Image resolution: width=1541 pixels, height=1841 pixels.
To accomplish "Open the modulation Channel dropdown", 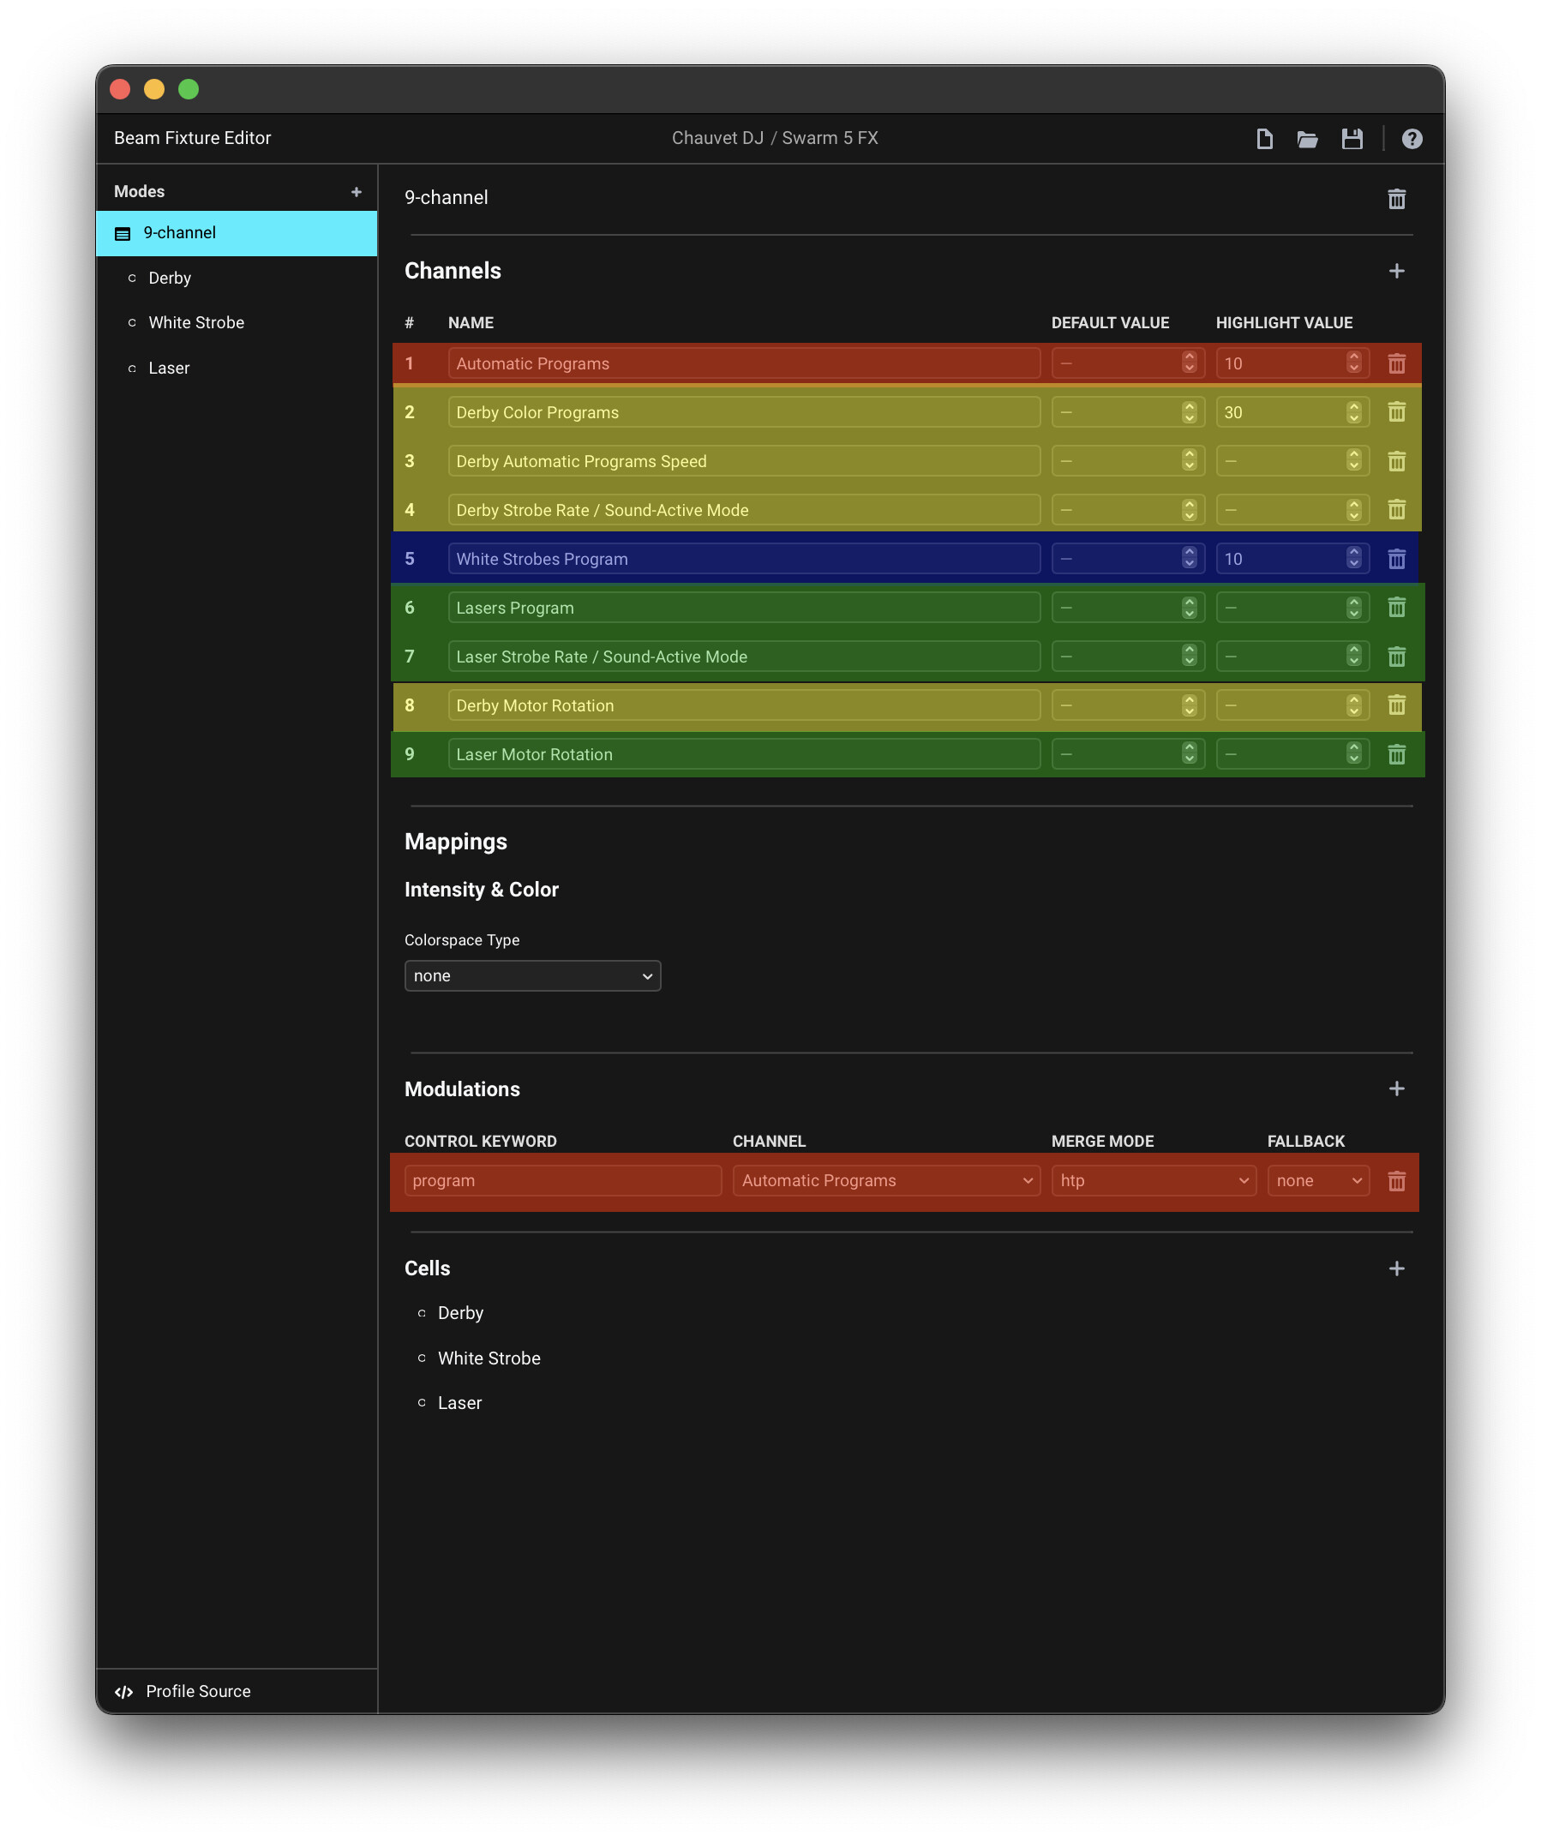I will [885, 1181].
